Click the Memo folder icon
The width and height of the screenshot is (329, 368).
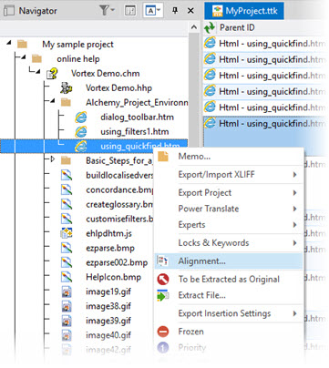[163, 157]
